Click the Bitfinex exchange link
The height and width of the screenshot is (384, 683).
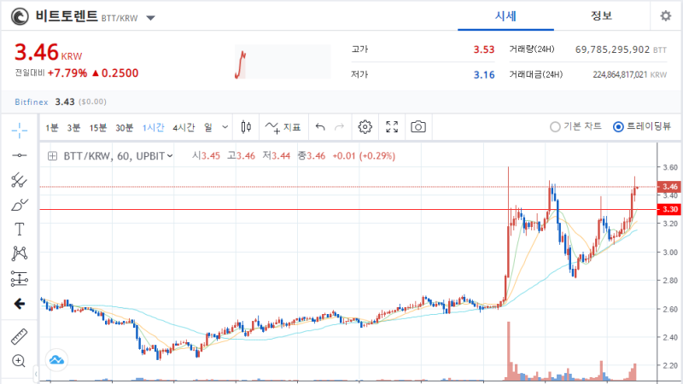pos(32,102)
